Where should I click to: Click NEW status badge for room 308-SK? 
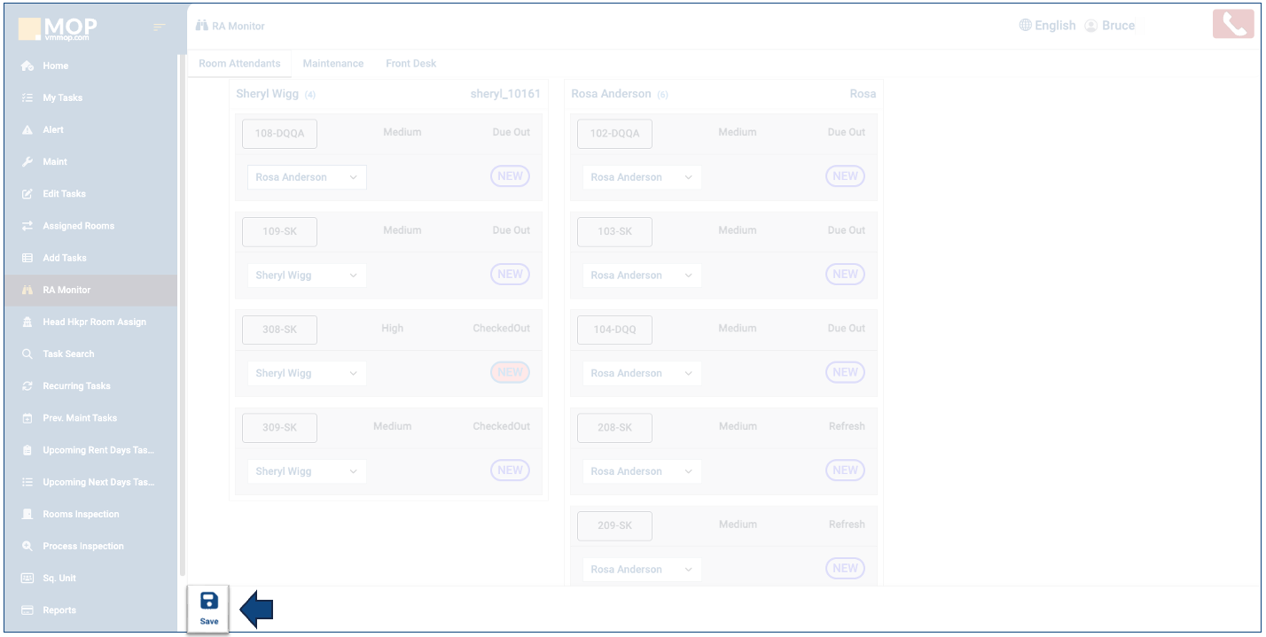[510, 373]
